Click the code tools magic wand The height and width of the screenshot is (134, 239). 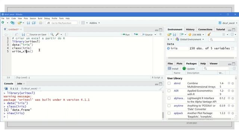pyautogui.click(x=57, y=35)
